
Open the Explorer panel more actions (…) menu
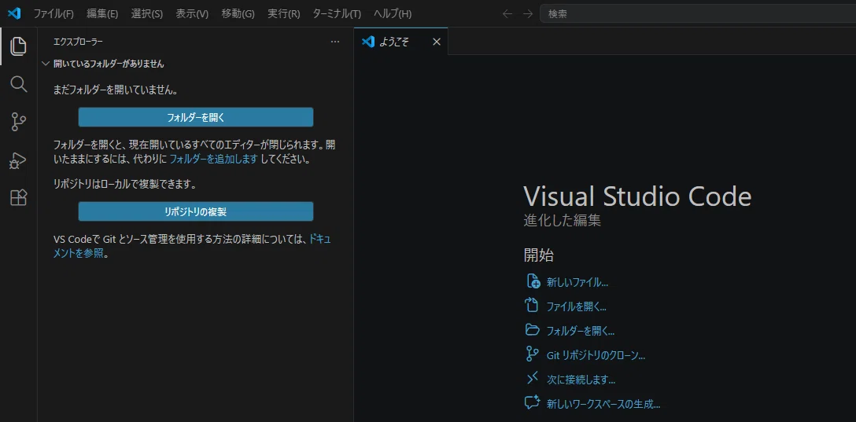335,42
